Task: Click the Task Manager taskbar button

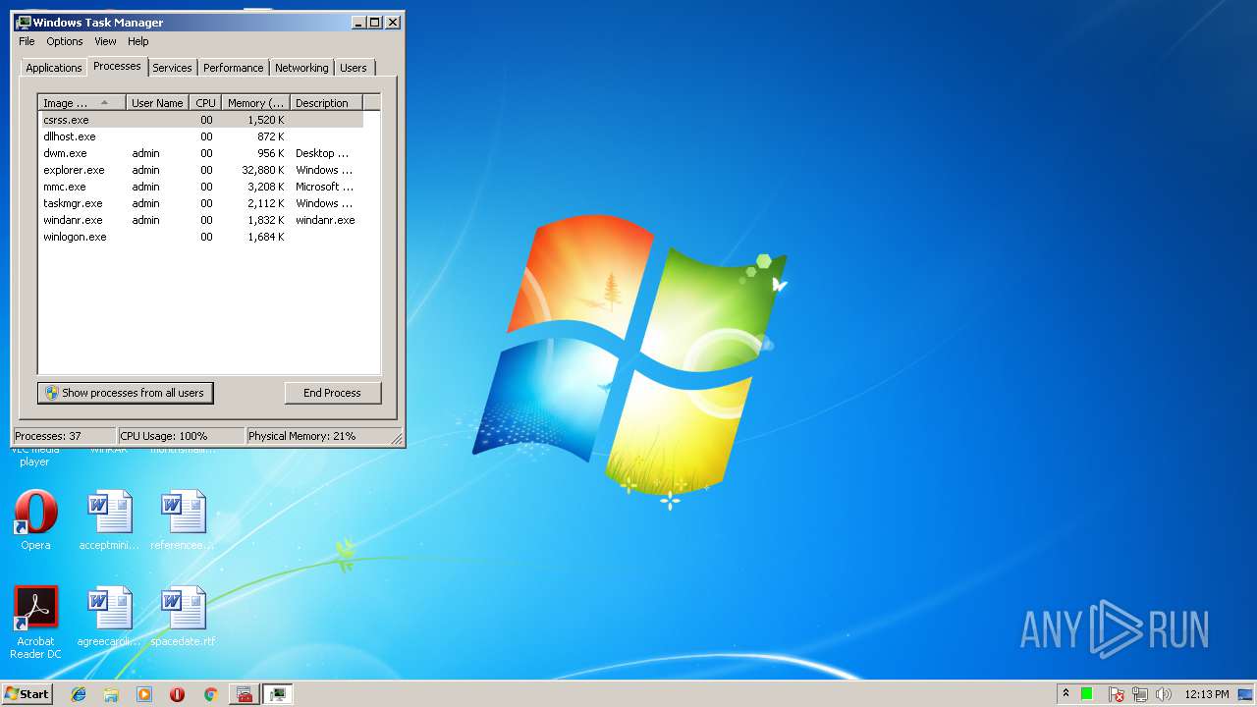Action: [278, 694]
